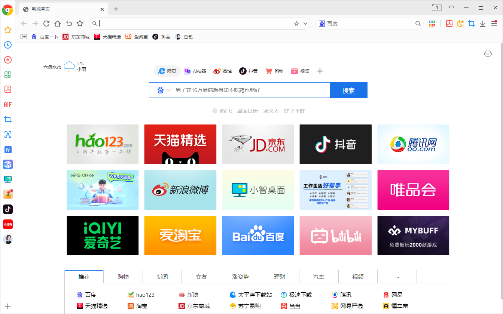Screen dimensions: 503x314
Task: Open the main menu icon with red dot
Action: (x=494, y=23)
